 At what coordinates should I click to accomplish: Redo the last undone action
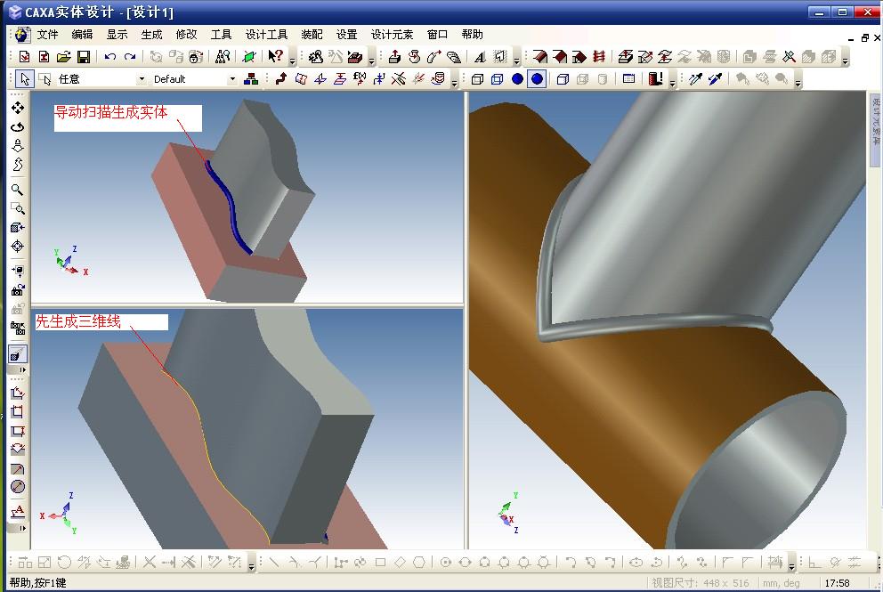click(130, 56)
